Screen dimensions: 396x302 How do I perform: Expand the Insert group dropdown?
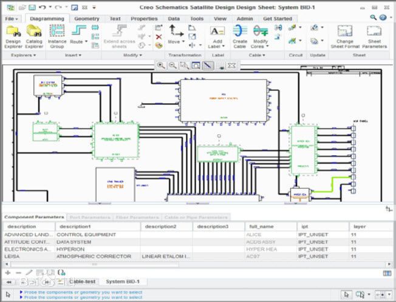pos(73,55)
